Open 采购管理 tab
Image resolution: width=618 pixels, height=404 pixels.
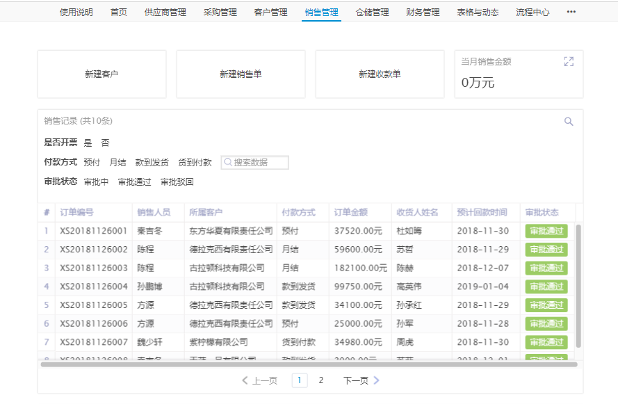220,13
